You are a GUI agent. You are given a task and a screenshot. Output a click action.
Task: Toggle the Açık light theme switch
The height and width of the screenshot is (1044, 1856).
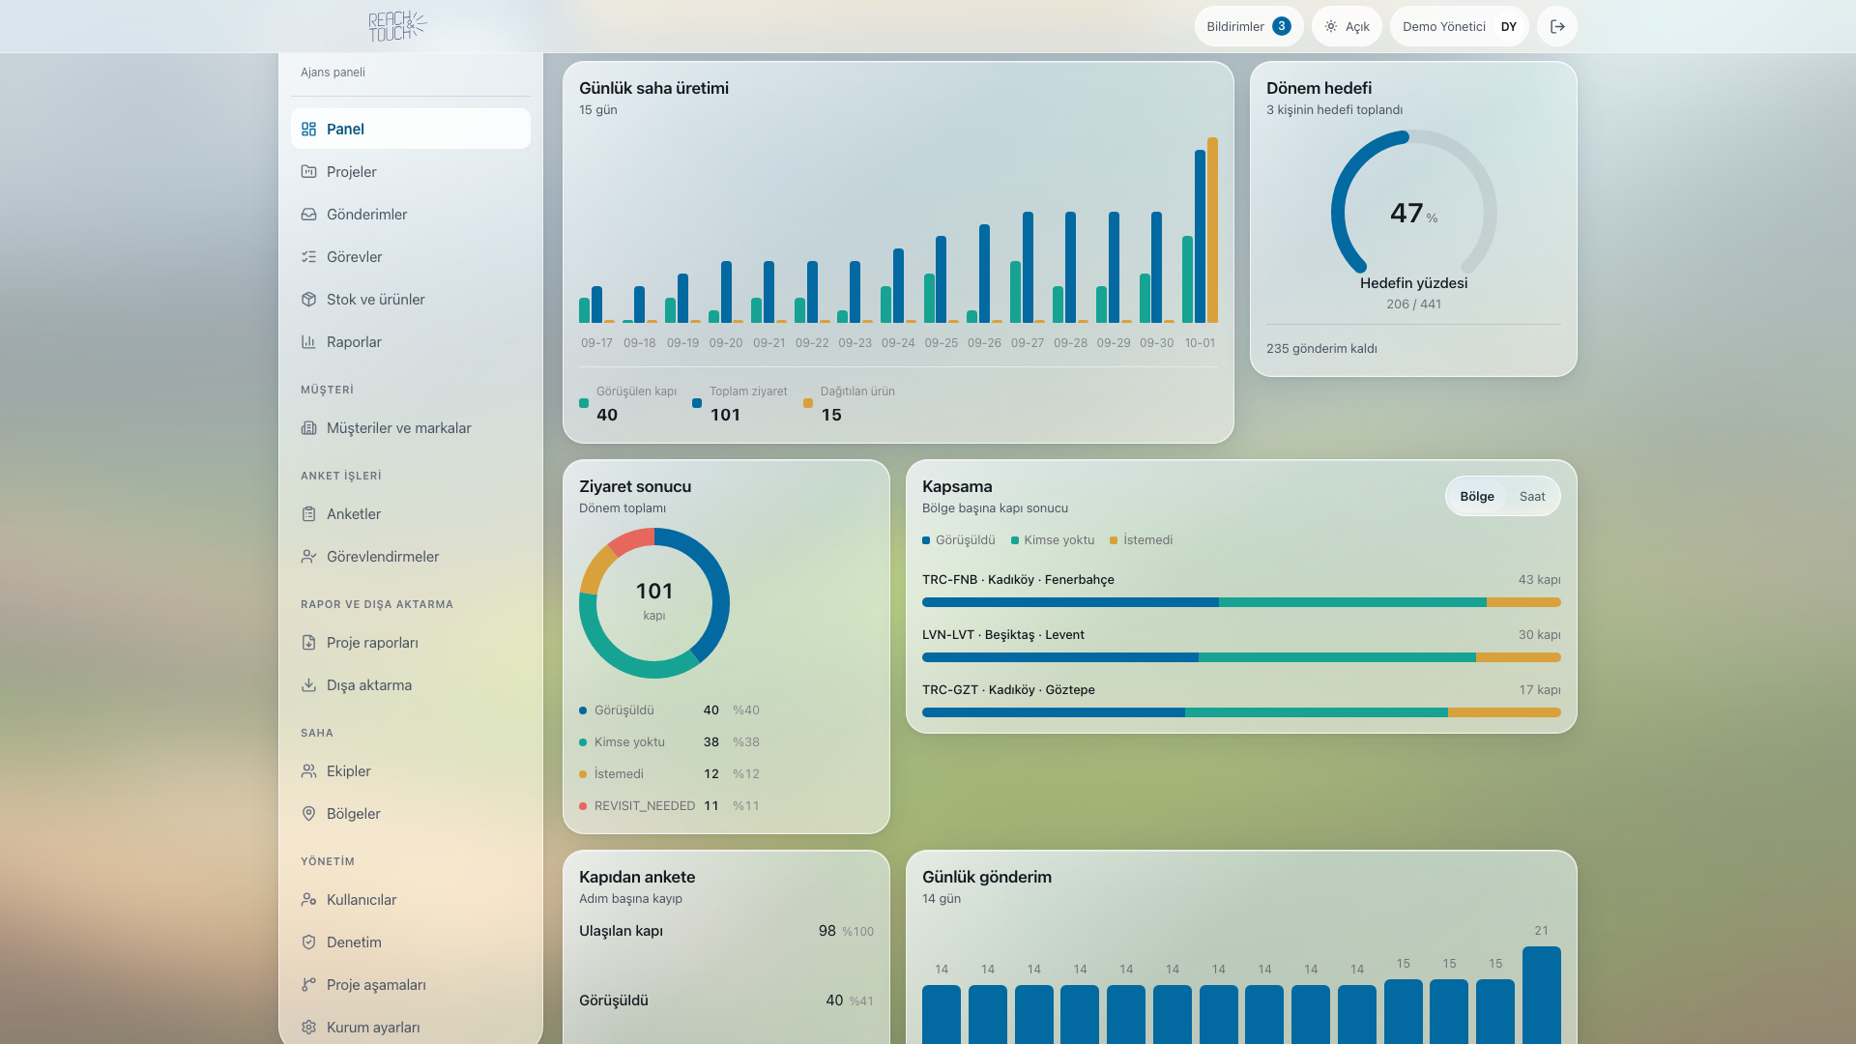1347,26
